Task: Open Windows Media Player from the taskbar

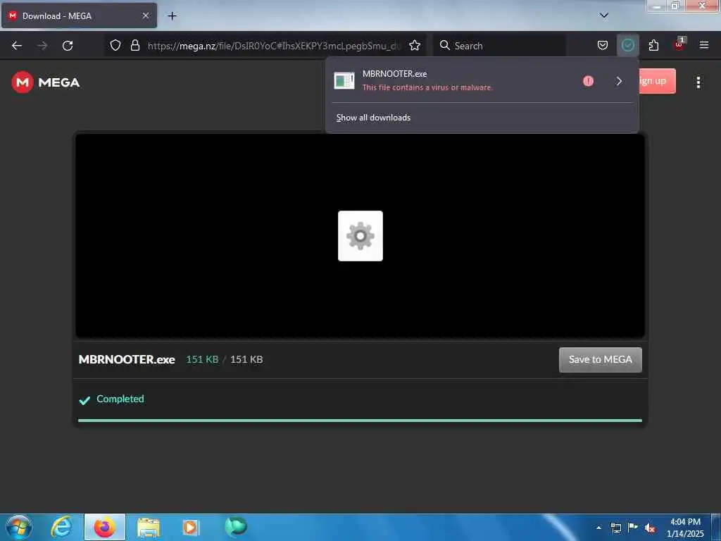Action: tap(191, 528)
